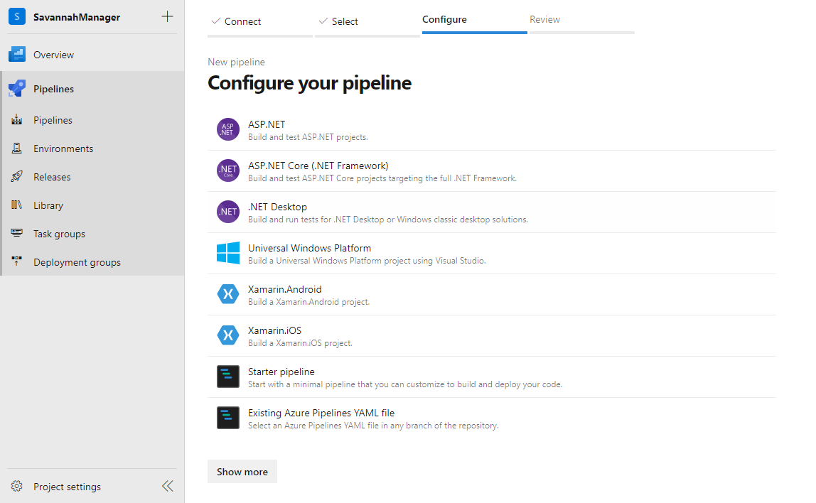
Task: Open the SavannahManager project name link
Action: tap(77, 17)
